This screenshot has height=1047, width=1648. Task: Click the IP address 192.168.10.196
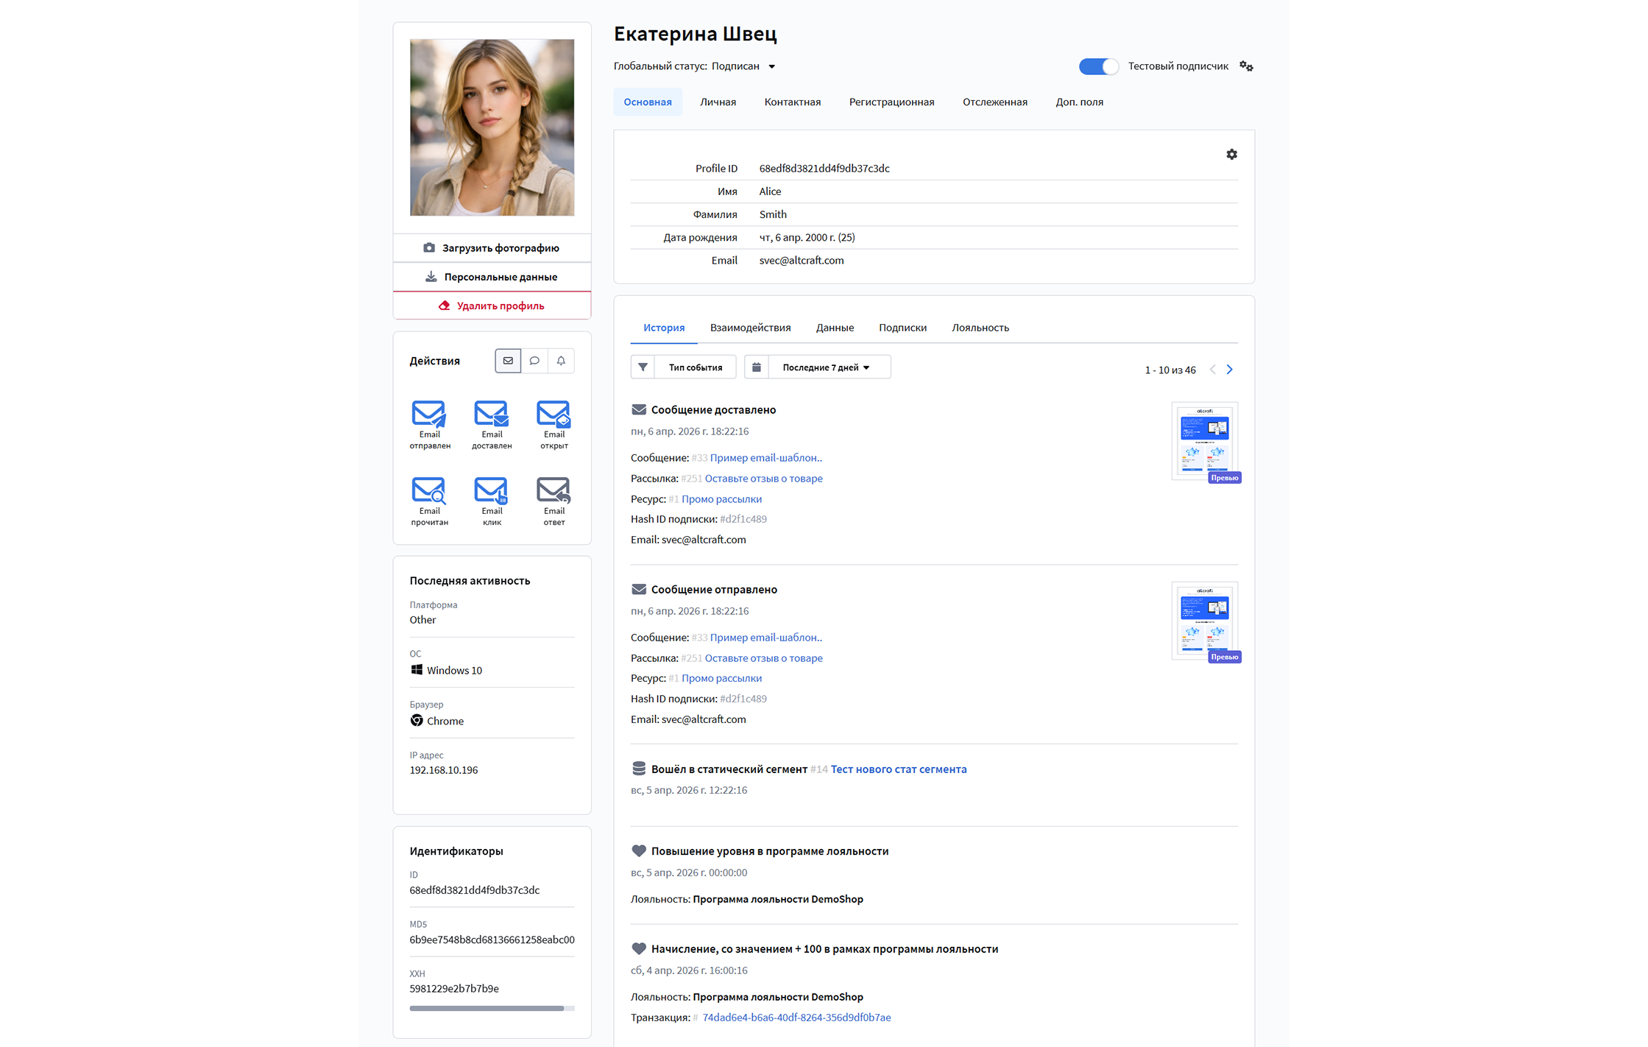(x=444, y=770)
